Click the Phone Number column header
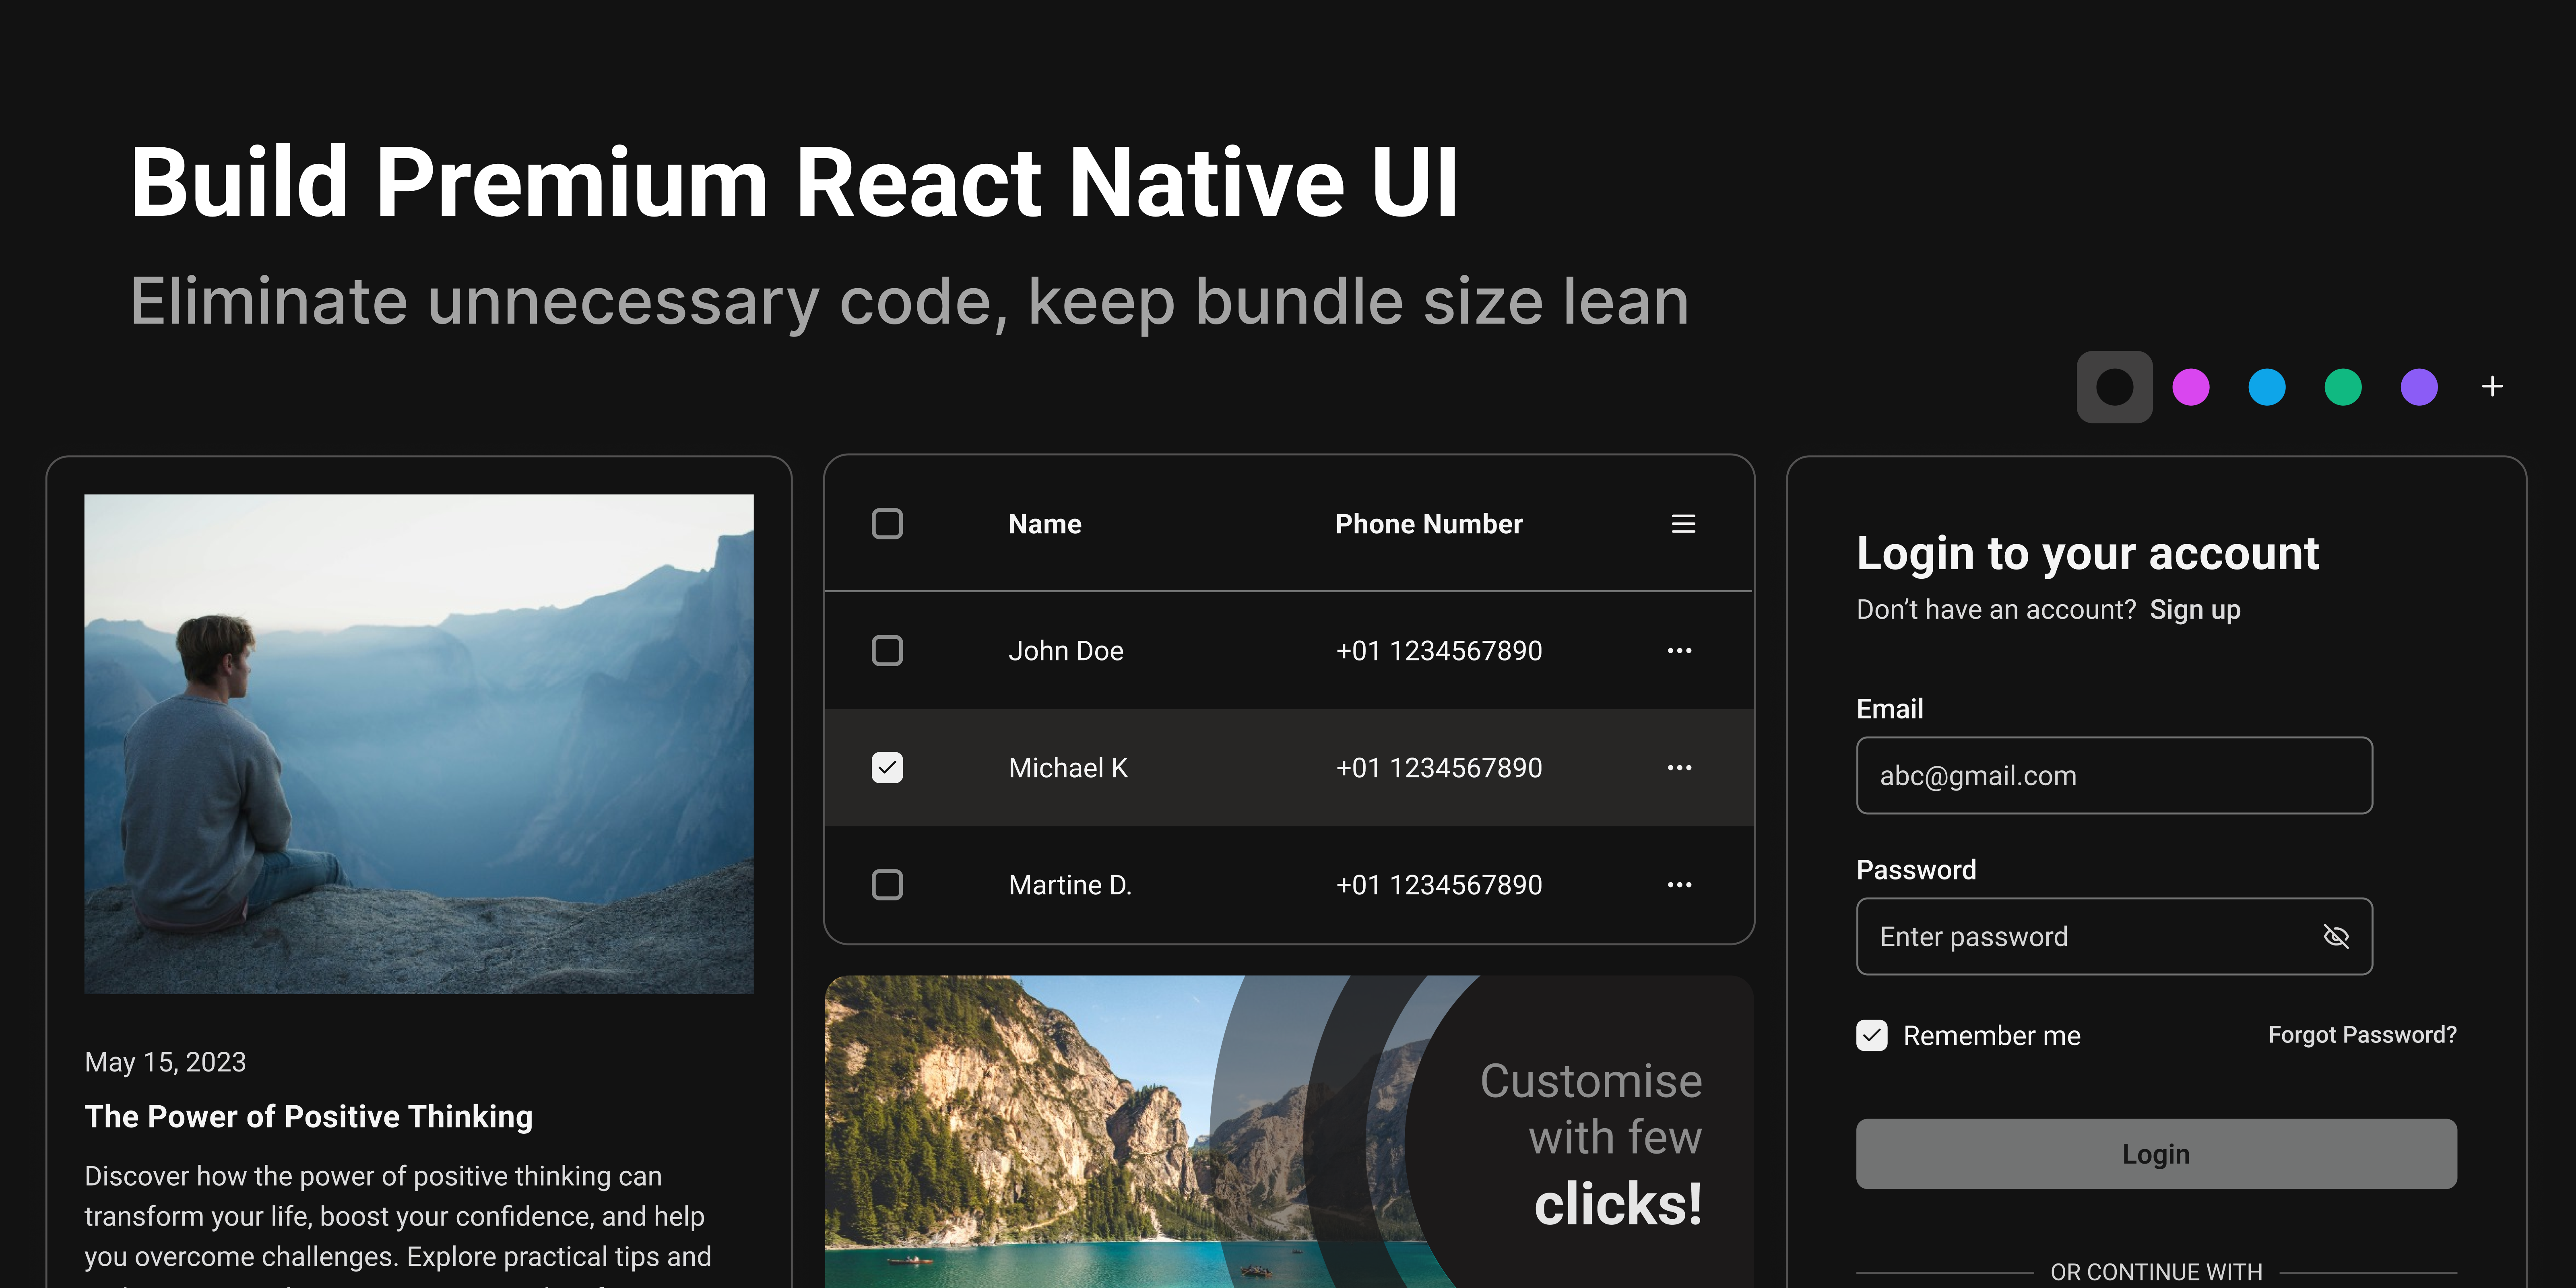Screen dimensions: 2576x1288 click(x=1428, y=524)
